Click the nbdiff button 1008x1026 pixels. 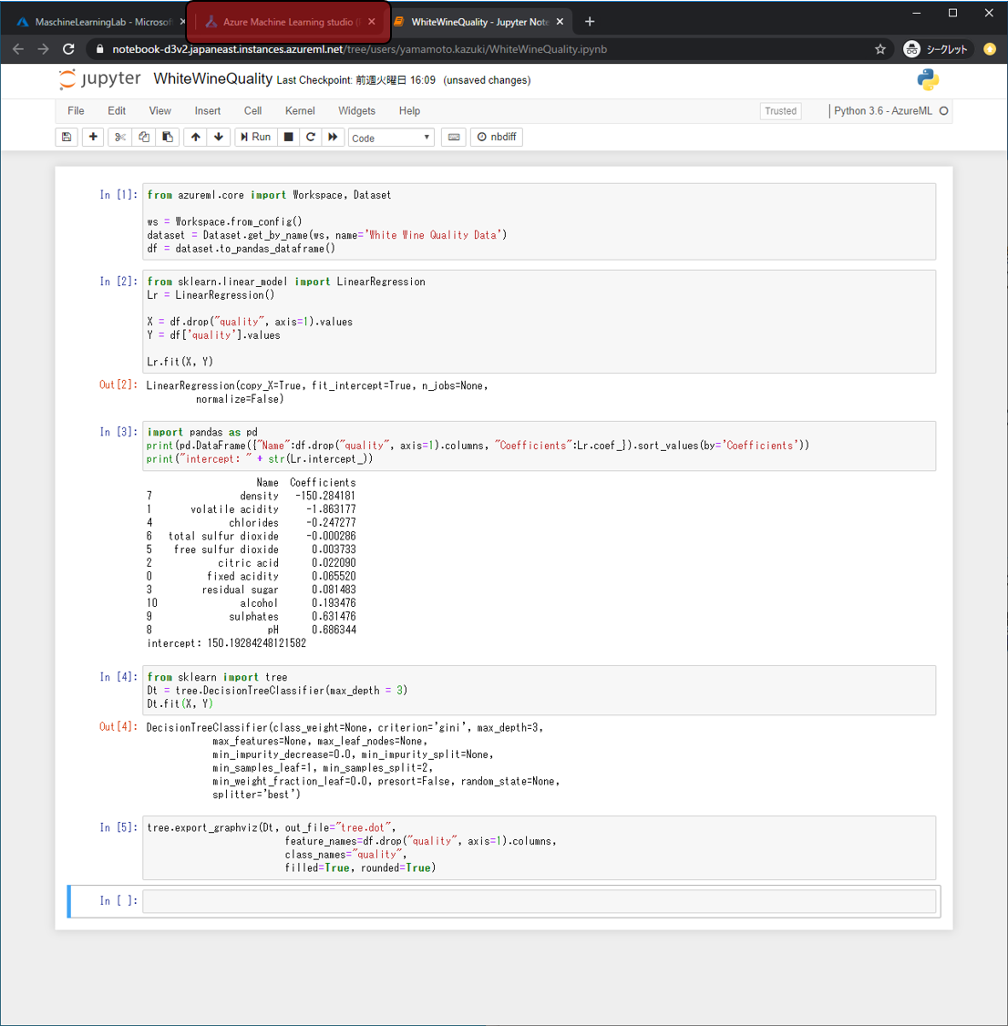click(x=497, y=137)
